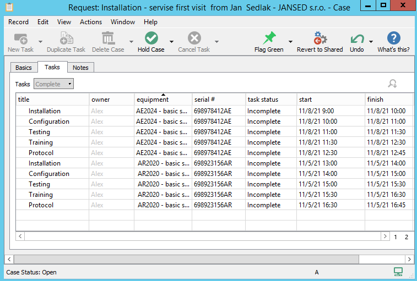417x281 pixels.
Task: Open the What's this? help icon
Action: click(393, 38)
